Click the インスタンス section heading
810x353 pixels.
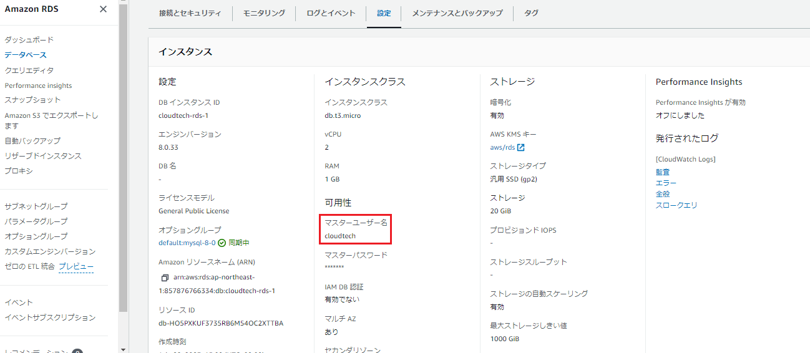click(185, 52)
